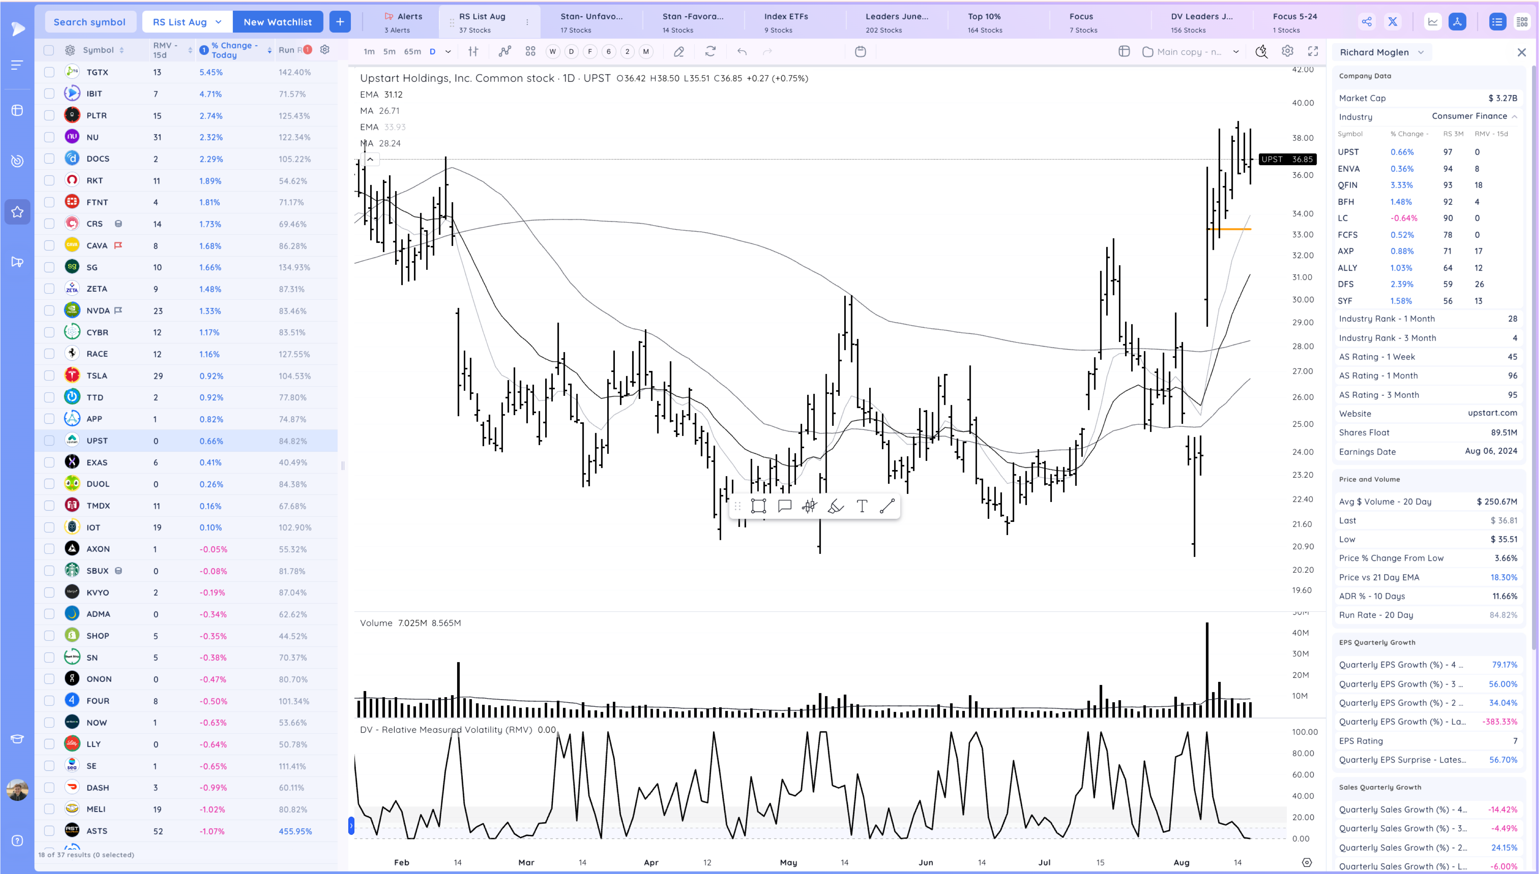The image size is (1539, 874).
Task: Switch to the Index ETFs tab
Action: tap(786, 22)
